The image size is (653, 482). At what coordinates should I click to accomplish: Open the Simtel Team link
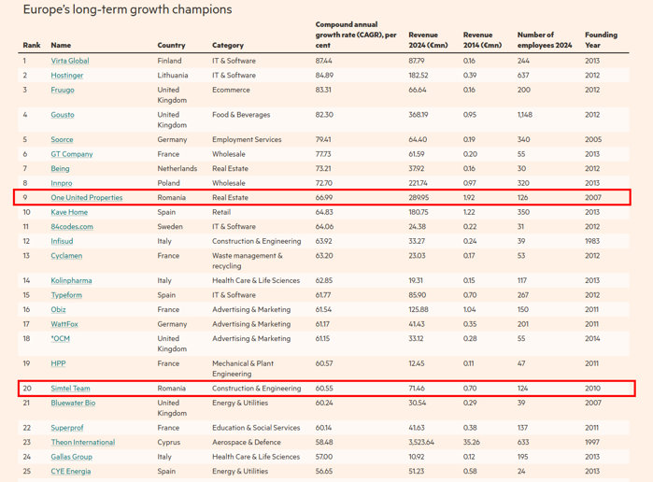pyautogui.click(x=70, y=388)
